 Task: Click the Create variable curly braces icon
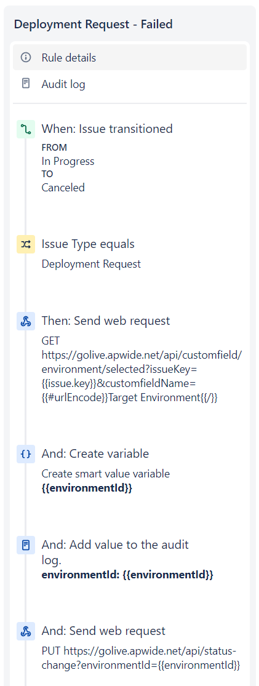26,454
